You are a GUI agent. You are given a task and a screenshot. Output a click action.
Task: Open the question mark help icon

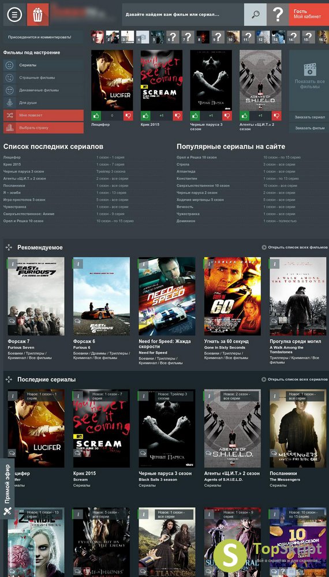(x=278, y=14)
